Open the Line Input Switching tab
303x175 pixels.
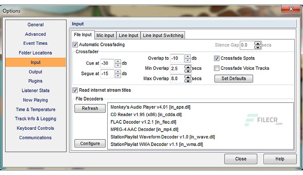click(163, 35)
